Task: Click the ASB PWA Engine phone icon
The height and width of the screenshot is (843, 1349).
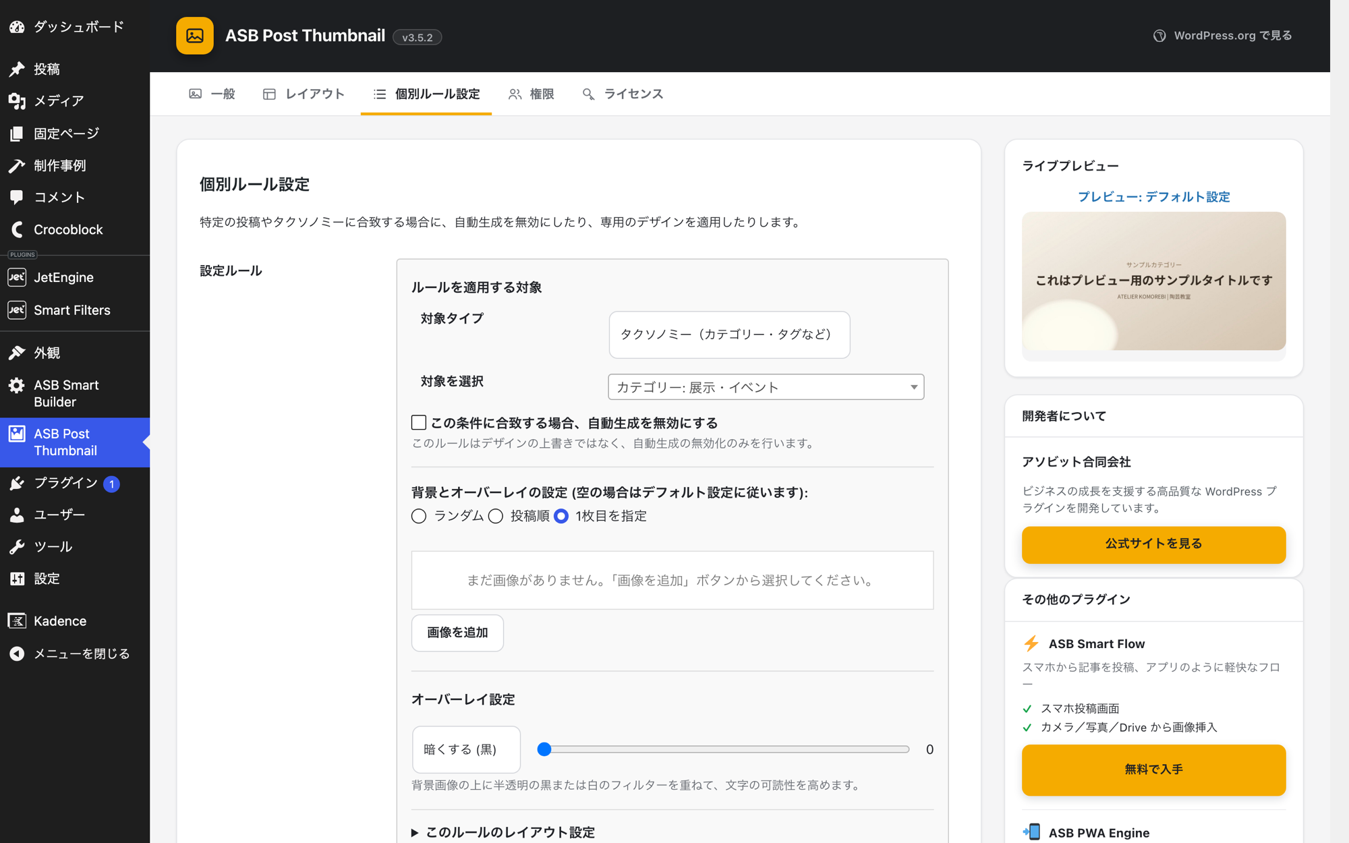Action: tap(1031, 832)
